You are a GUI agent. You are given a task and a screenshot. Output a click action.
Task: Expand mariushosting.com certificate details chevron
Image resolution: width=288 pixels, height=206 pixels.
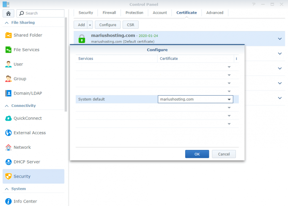[280, 39]
